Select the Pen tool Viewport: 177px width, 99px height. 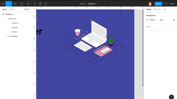tap(28, 4)
